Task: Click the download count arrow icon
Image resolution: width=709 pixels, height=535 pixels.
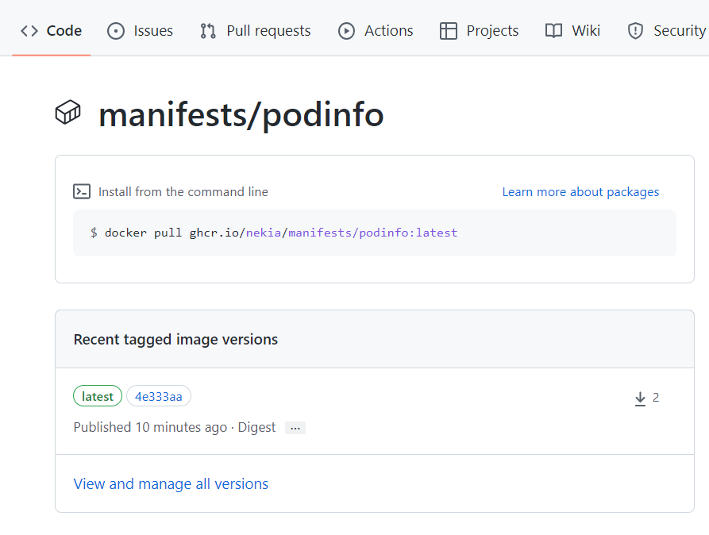Action: [x=640, y=398]
